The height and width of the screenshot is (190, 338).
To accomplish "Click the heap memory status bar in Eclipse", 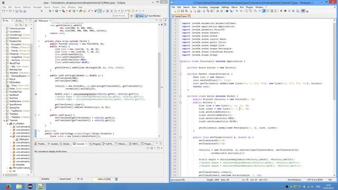I will click(x=104, y=179).
